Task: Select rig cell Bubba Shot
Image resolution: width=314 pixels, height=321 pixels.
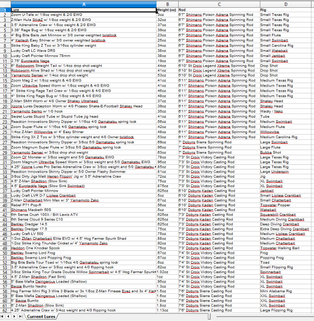Action: click(x=286, y=152)
